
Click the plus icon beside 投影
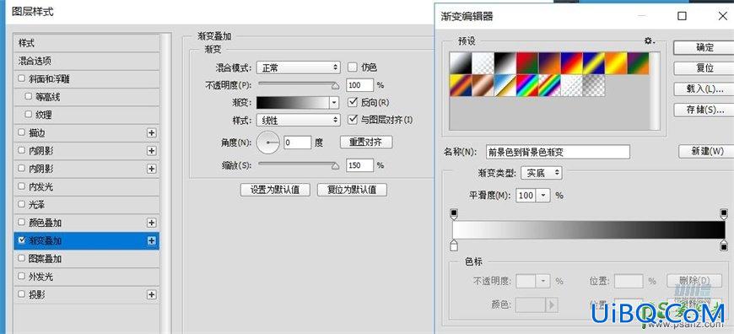[x=151, y=294]
